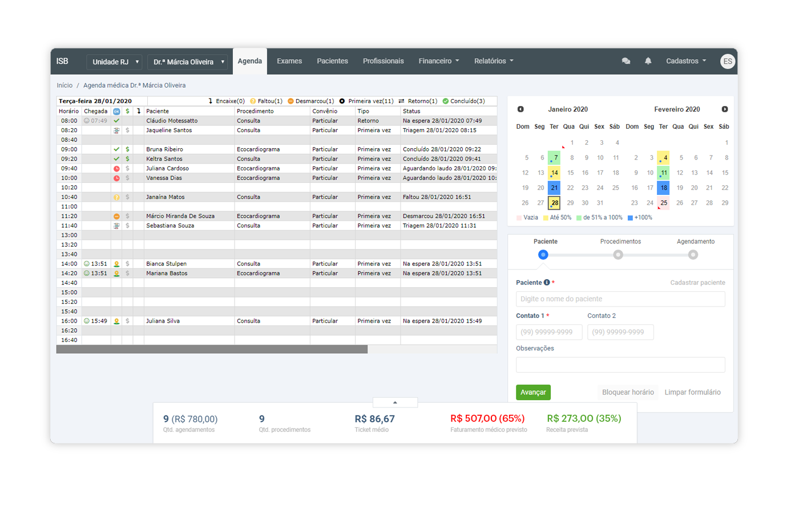
Task: Click Limpar formulário
Action: tap(692, 392)
